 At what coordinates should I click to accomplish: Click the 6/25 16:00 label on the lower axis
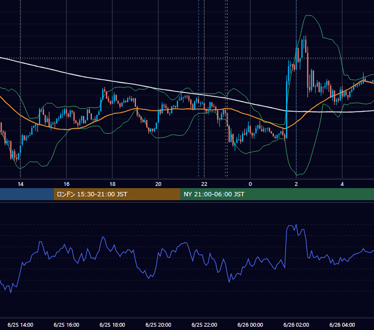(67, 324)
